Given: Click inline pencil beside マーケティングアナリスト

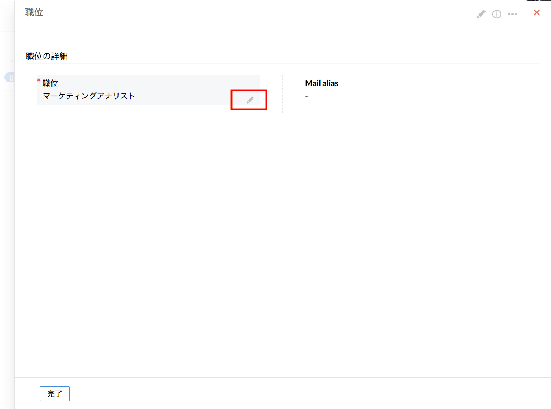Looking at the screenshot, I should tap(250, 100).
